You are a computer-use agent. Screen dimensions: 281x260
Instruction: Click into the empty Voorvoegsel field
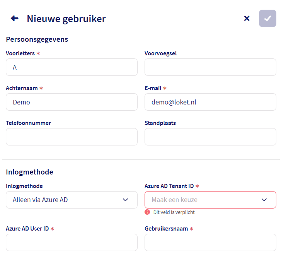point(210,67)
